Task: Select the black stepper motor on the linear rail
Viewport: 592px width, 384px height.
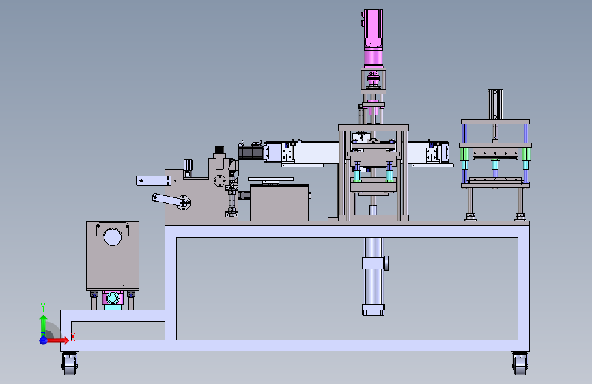Action: (x=251, y=152)
